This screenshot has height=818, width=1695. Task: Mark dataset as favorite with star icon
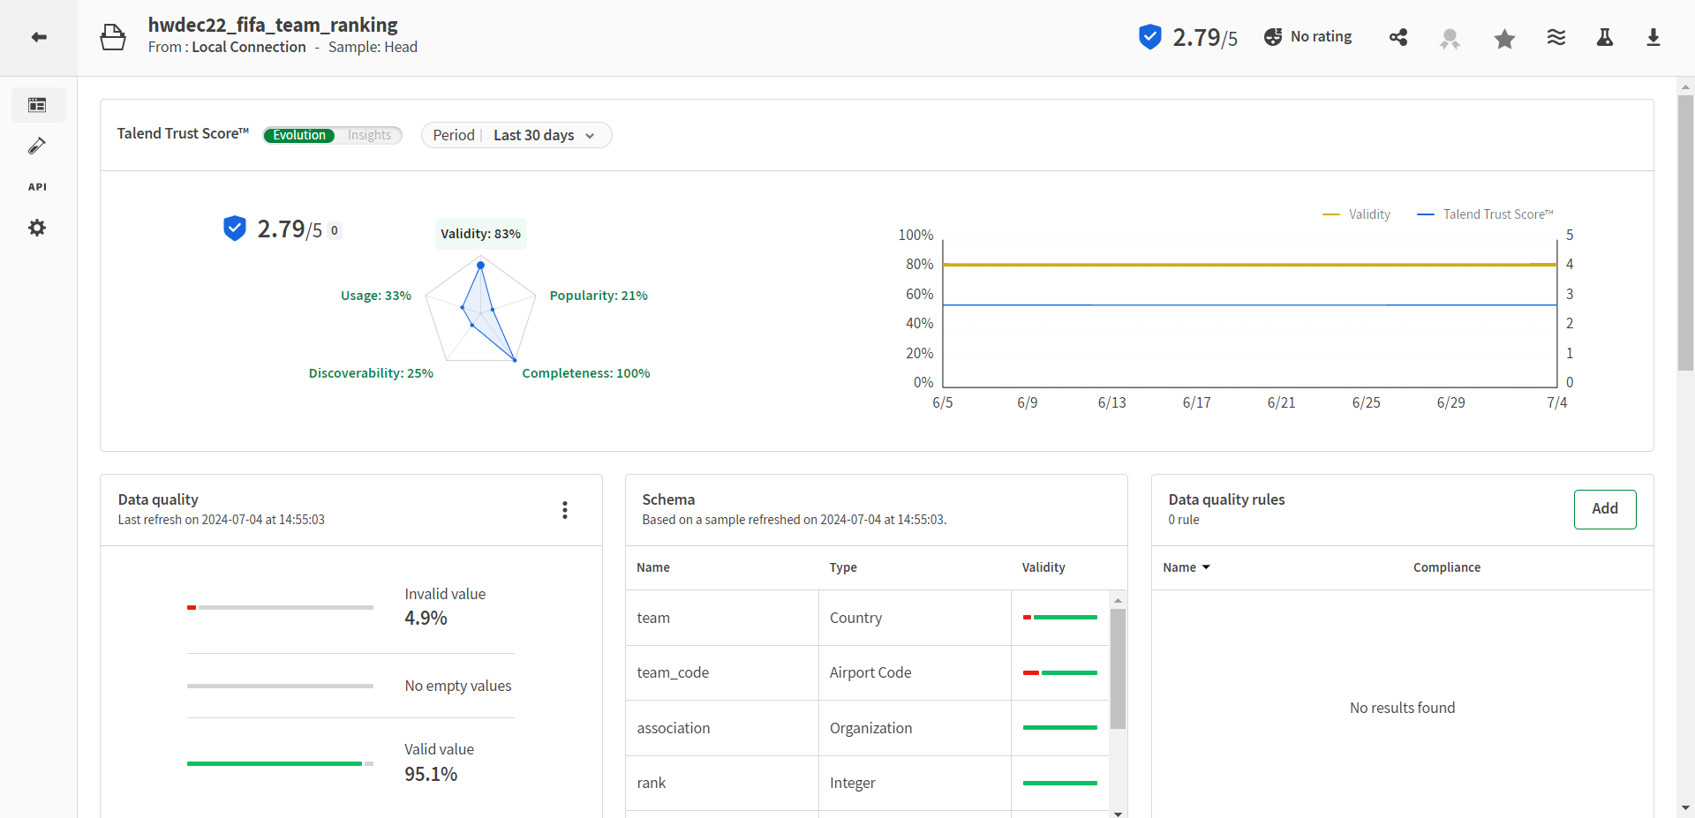click(1505, 38)
